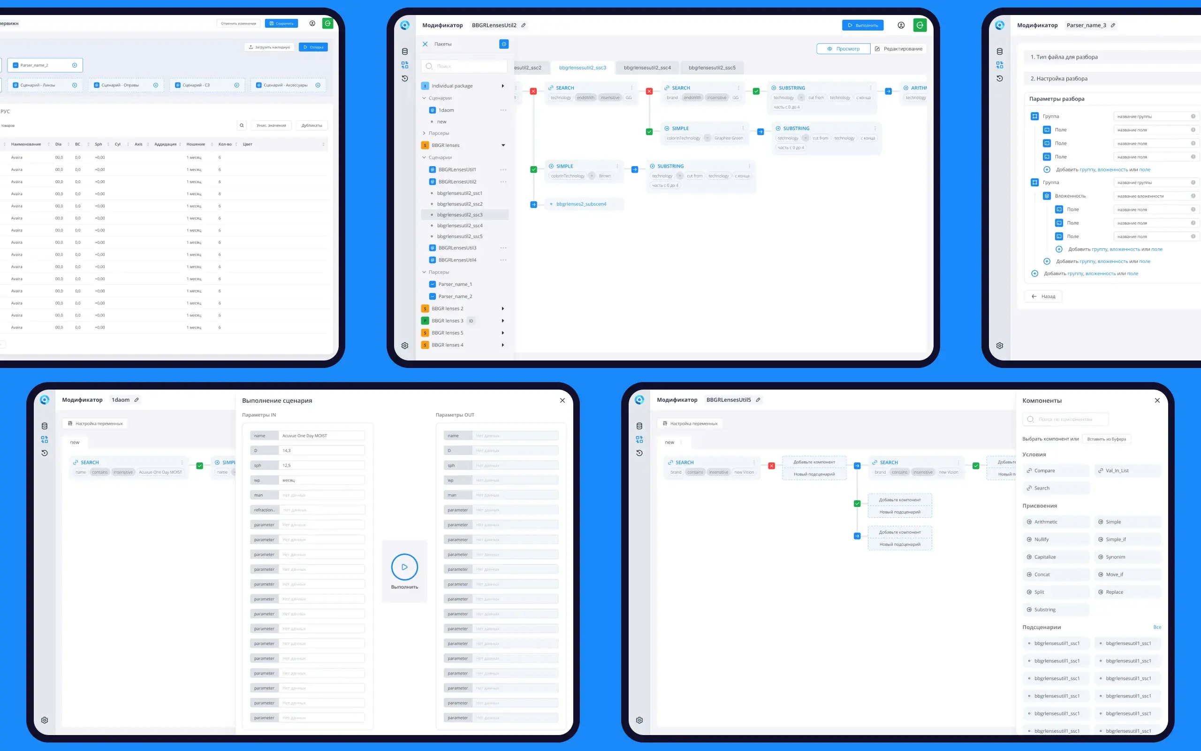The height and width of the screenshot is (751, 1201).
Task: Open settings gear in 1daom window
Action: (x=45, y=720)
